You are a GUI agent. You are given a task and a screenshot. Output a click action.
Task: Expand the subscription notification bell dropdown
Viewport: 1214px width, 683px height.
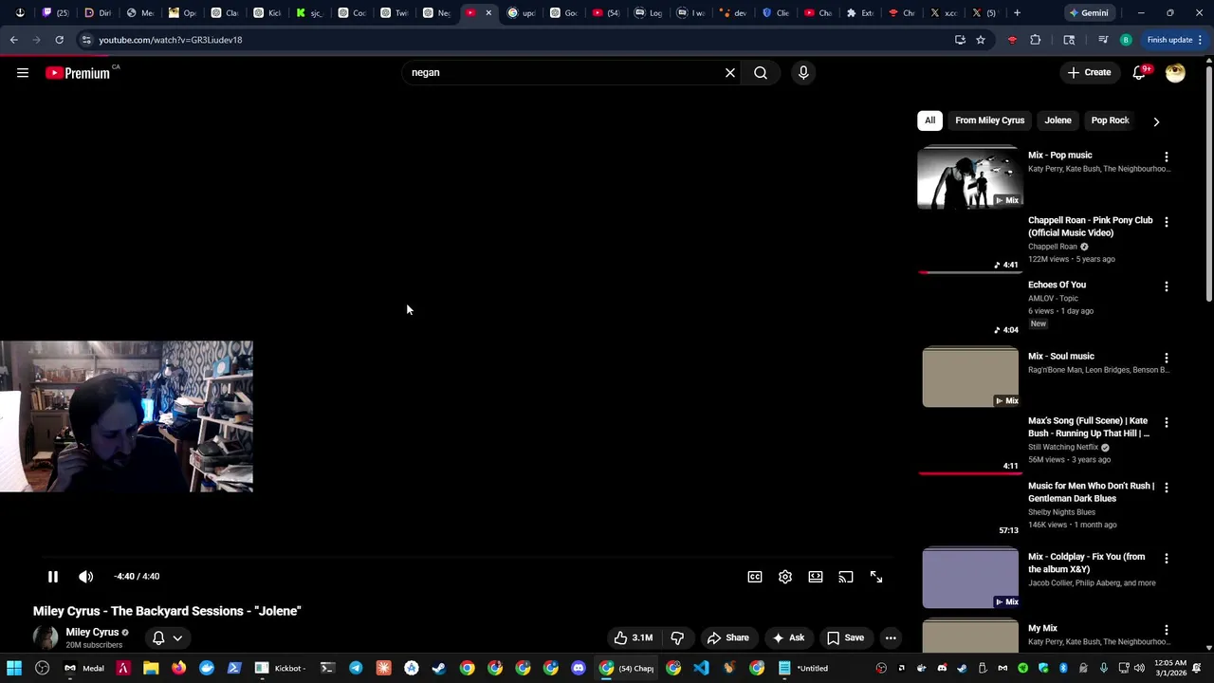coord(167,638)
